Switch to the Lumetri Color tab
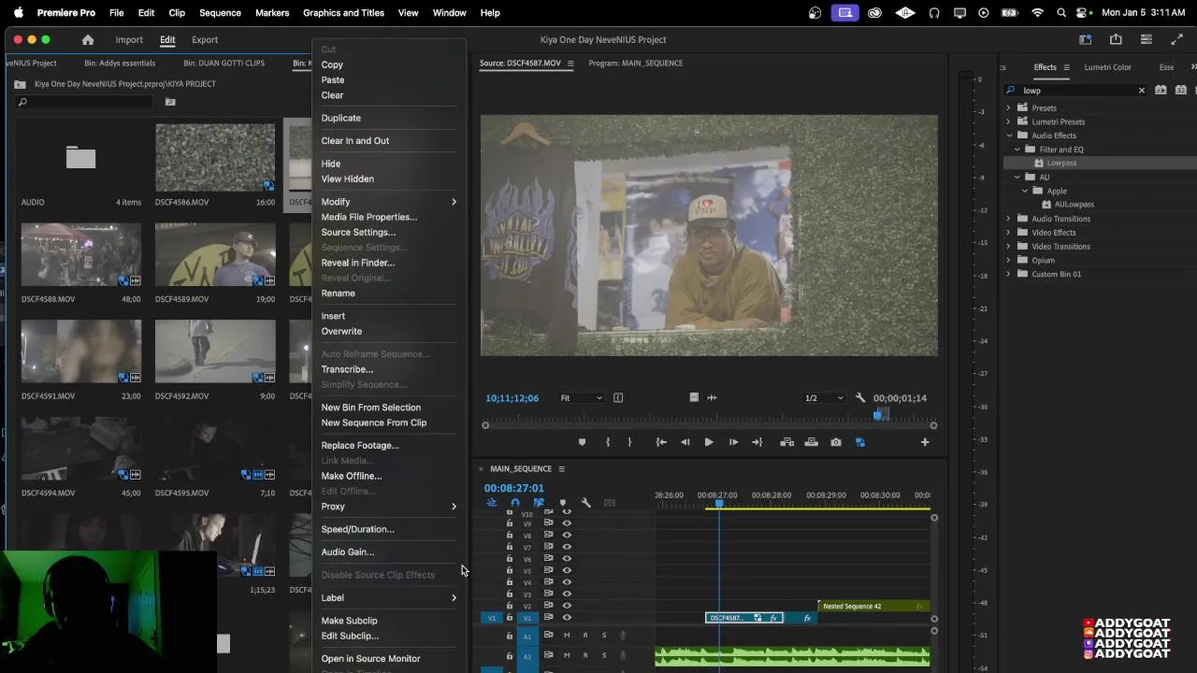The image size is (1197, 673). (x=1107, y=67)
